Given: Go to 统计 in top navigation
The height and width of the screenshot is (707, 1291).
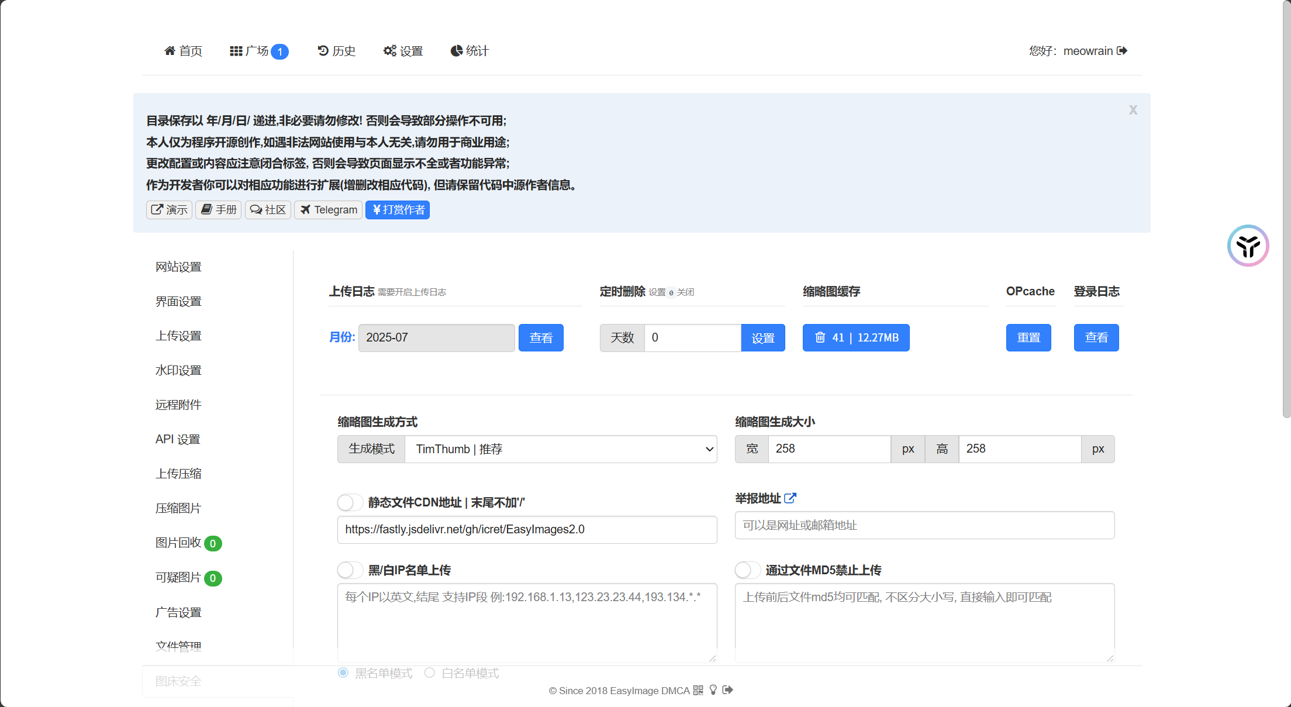Looking at the screenshot, I should click(469, 51).
